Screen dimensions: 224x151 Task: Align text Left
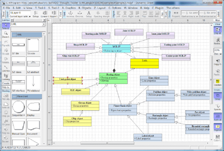tap(119, 14)
